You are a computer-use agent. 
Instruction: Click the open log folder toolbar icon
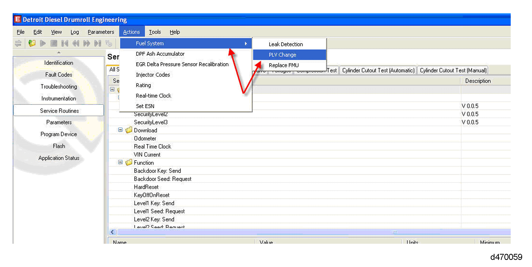tap(32, 43)
